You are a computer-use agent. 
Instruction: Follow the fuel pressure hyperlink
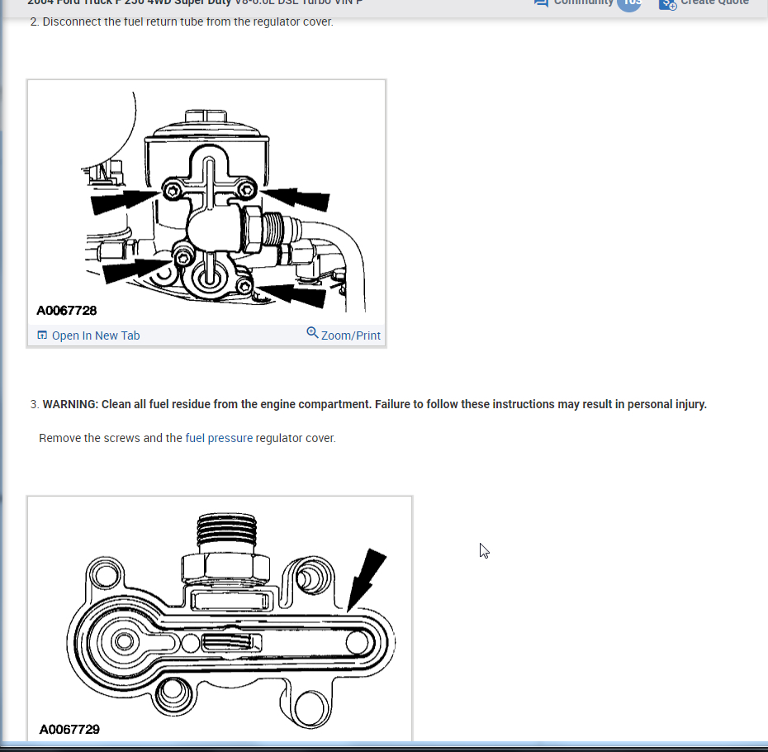click(219, 438)
